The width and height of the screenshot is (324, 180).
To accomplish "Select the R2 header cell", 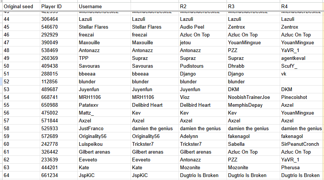I will coord(183,7).
